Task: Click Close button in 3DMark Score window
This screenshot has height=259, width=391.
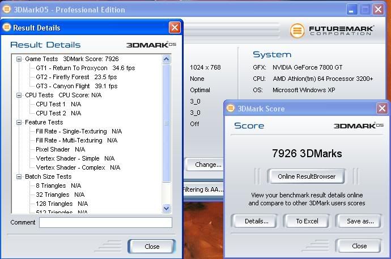Action: (359, 246)
